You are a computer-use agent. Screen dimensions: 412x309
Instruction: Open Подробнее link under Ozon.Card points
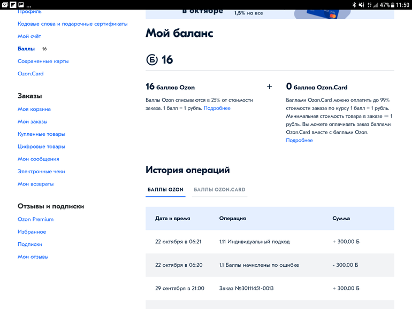tap(299, 140)
